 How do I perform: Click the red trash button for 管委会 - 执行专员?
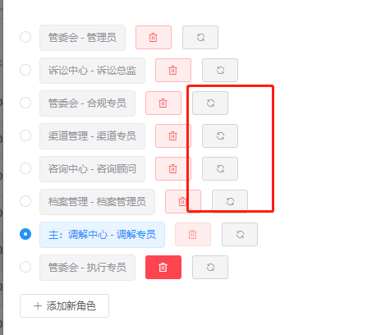(x=163, y=268)
